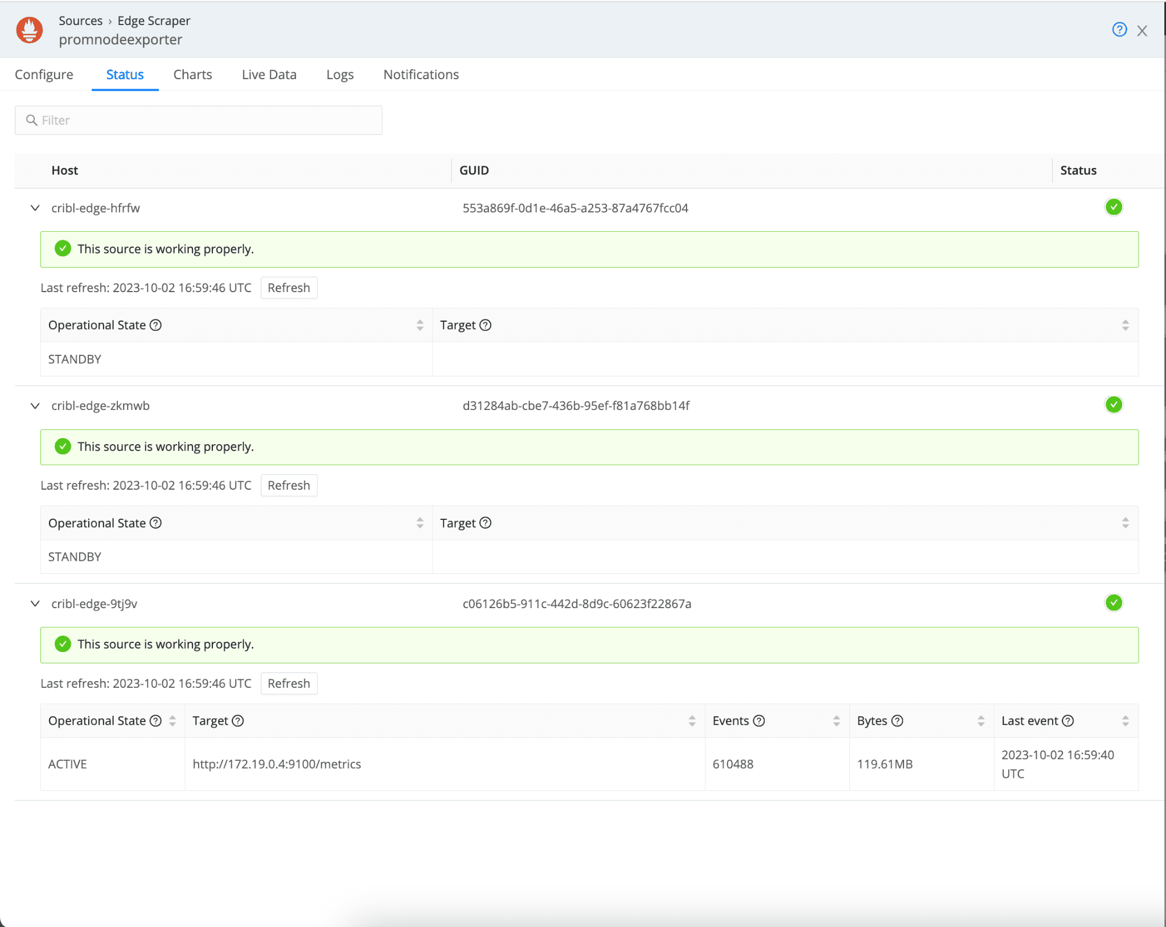Image resolution: width=1166 pixels, height=927 pixels.
Task: Switch to the Live Data tab
Action: (x=269, y=75)
